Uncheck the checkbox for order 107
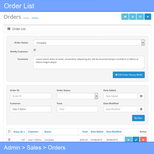This screenshot has height=154, width=154. click(9, 140)
